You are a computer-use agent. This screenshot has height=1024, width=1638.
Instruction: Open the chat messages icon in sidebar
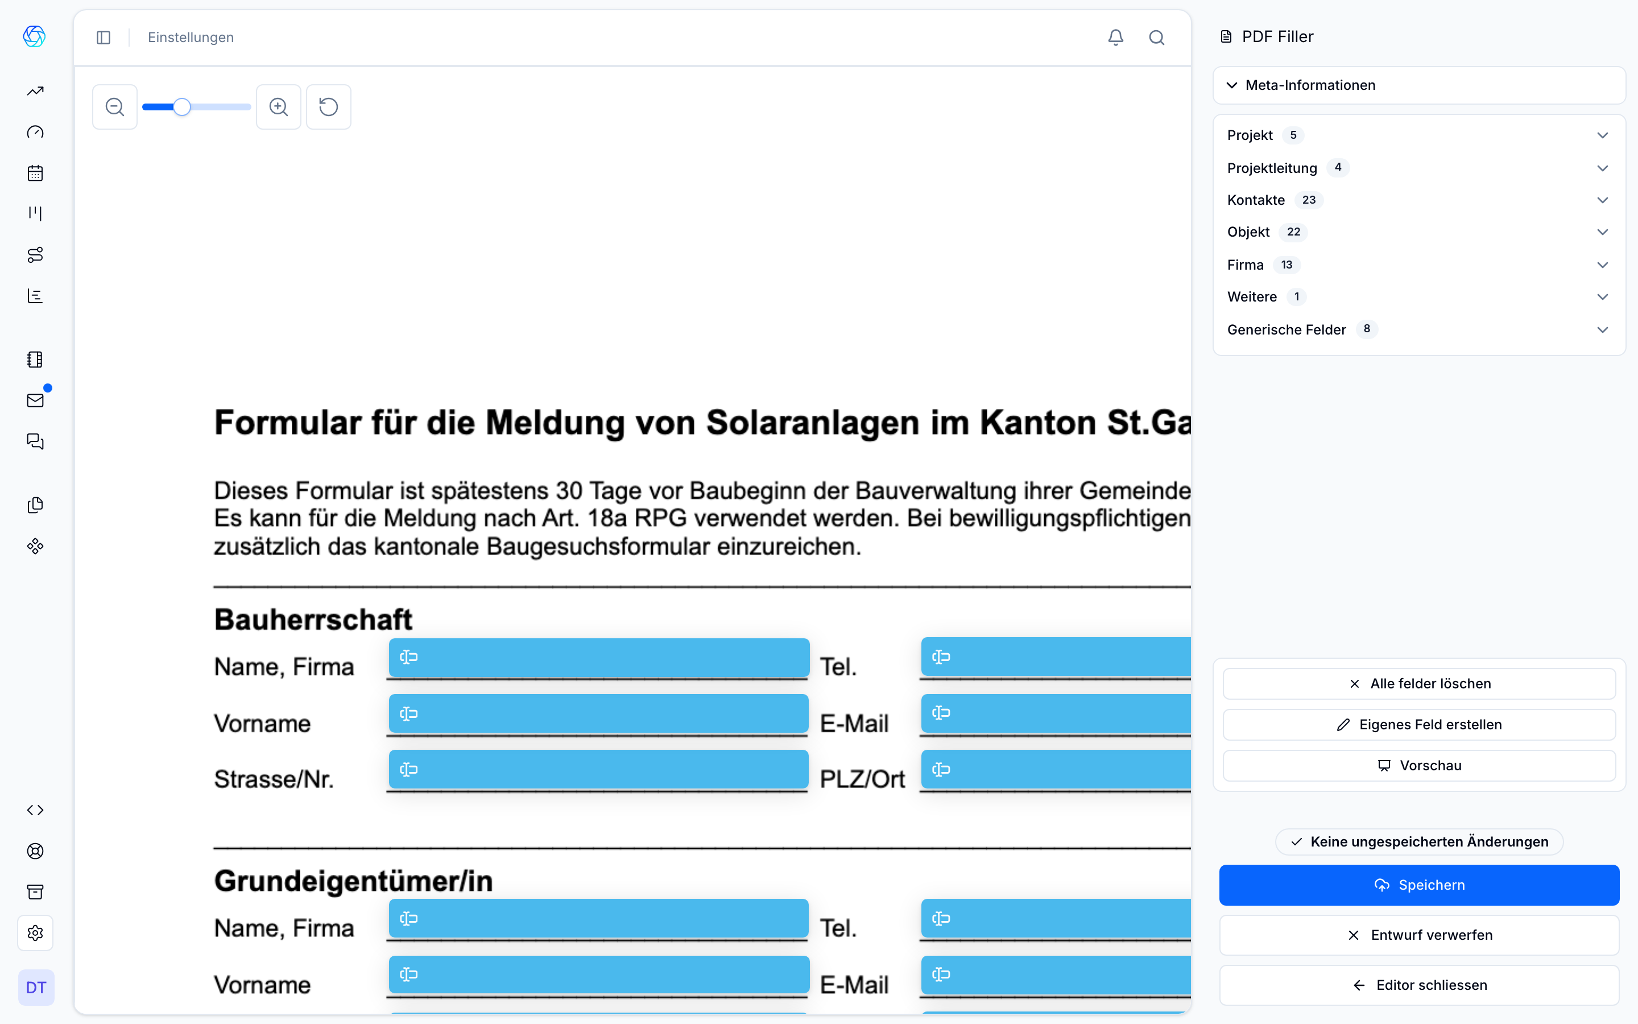pos(35,441)
